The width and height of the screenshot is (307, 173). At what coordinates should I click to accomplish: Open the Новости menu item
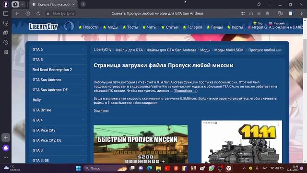(88, 27)
